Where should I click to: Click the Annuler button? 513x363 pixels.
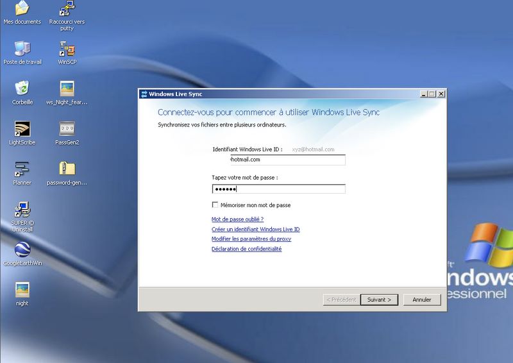[422, 300]
